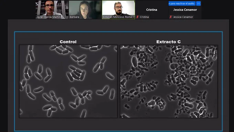Click the 'Extracto C' heading text
The image size is (234, 132).
pos(169,42)
